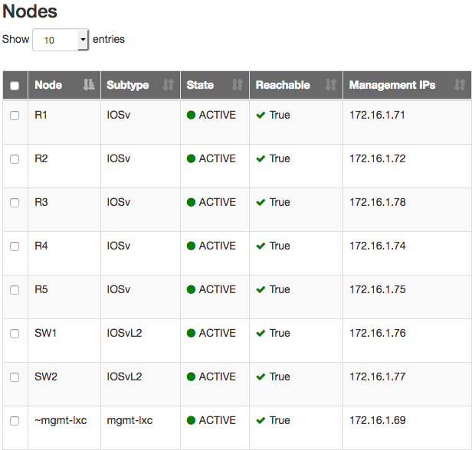Viewport: 472px width, 450px height.
Task: Sort by Management IPs arrows
Action: (x=460, y=85)
